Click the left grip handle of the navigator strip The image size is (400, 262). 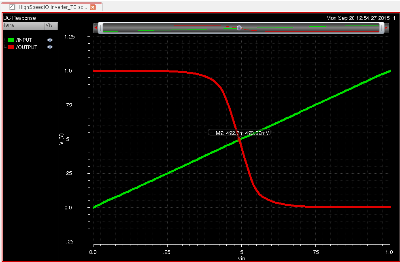click(x=101, y=28)
